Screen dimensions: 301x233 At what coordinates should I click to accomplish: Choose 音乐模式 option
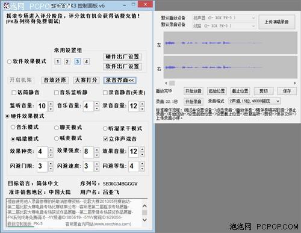click(x=13, y=127)
